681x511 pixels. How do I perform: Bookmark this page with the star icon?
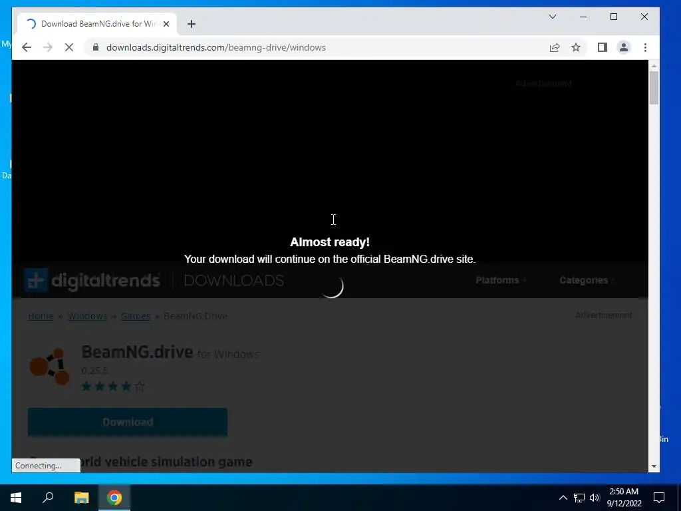[576, 47]
